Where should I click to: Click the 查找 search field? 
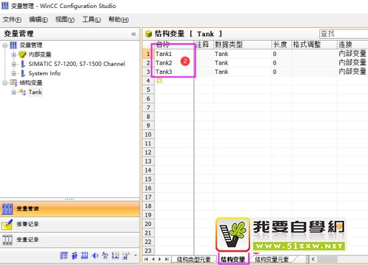point(343,34)
